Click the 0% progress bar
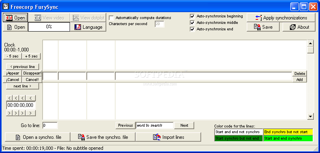Image resolution: width=320 pixels, height=153 pixels. [x=49, y=27]
